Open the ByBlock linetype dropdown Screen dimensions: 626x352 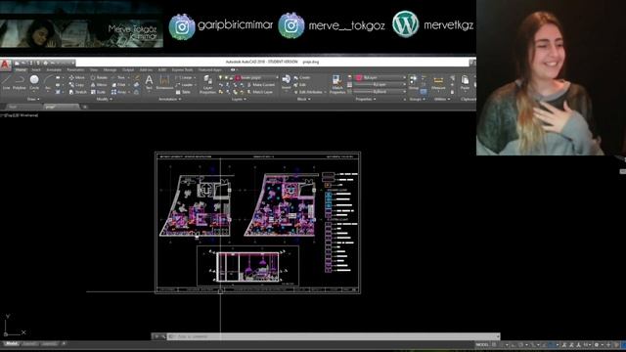click(380, 92)
